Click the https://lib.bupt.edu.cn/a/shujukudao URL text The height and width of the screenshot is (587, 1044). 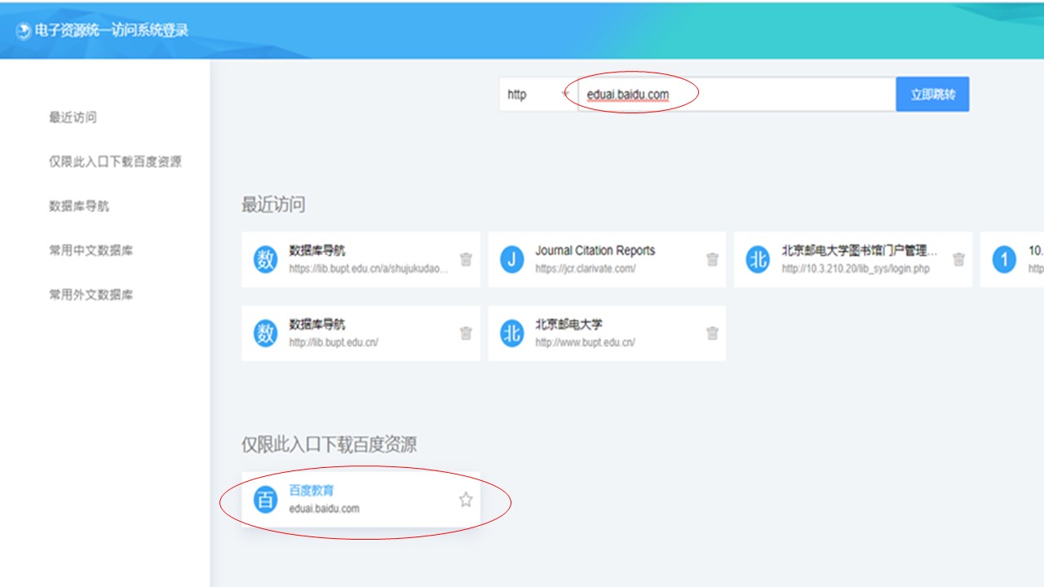coord(369,268)
